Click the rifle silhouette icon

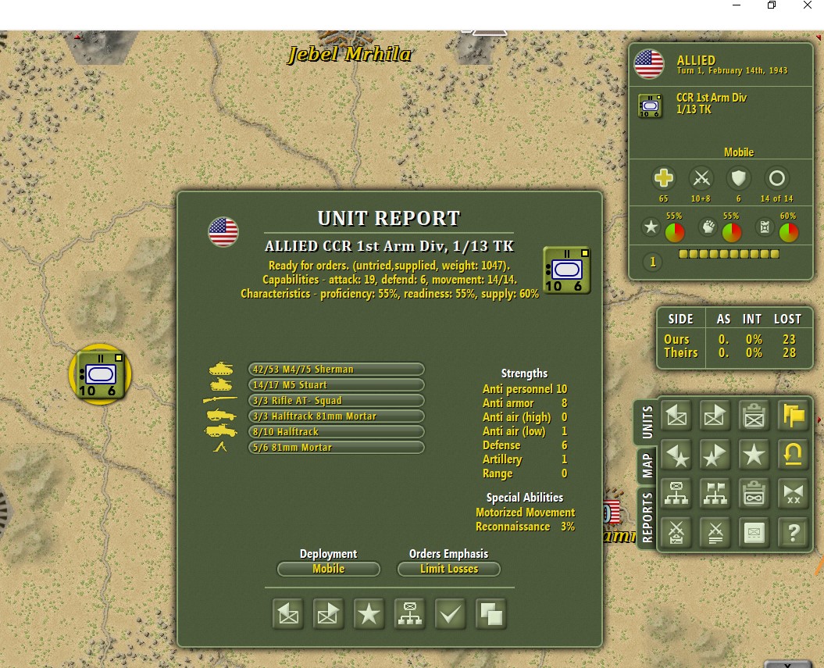point(219,400)
